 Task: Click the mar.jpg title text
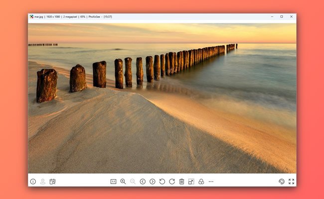(x=39, y=17)
